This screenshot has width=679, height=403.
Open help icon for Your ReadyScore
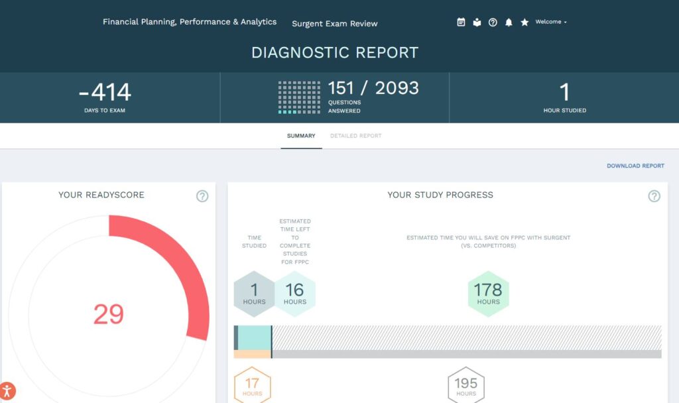202,196
